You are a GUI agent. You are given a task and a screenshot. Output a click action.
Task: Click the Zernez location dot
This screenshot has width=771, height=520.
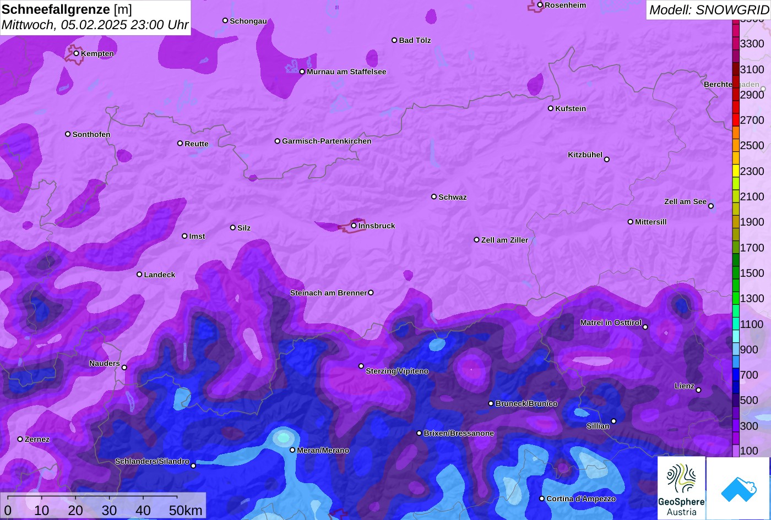coord(20,439)
